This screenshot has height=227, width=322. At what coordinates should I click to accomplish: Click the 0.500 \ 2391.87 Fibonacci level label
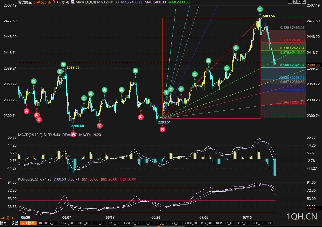click(292, 65)
